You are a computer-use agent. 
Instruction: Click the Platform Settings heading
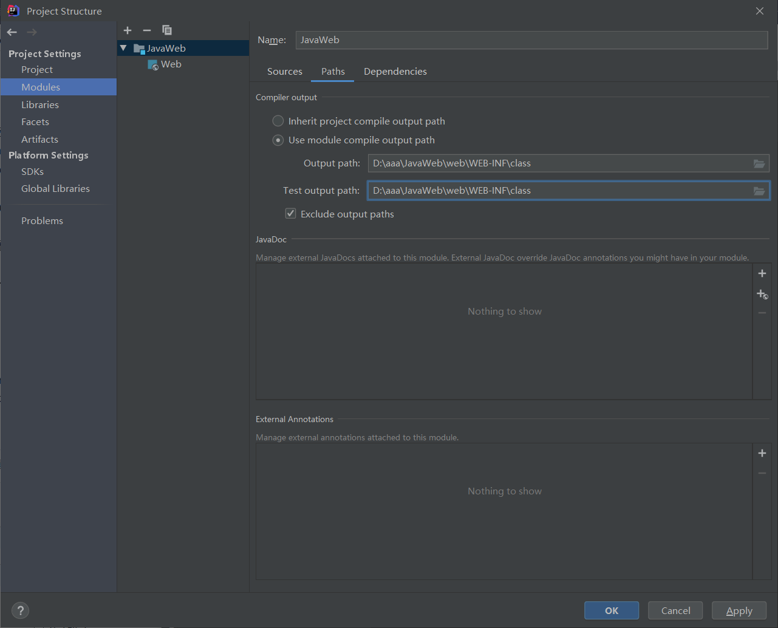tap(49, 155)
